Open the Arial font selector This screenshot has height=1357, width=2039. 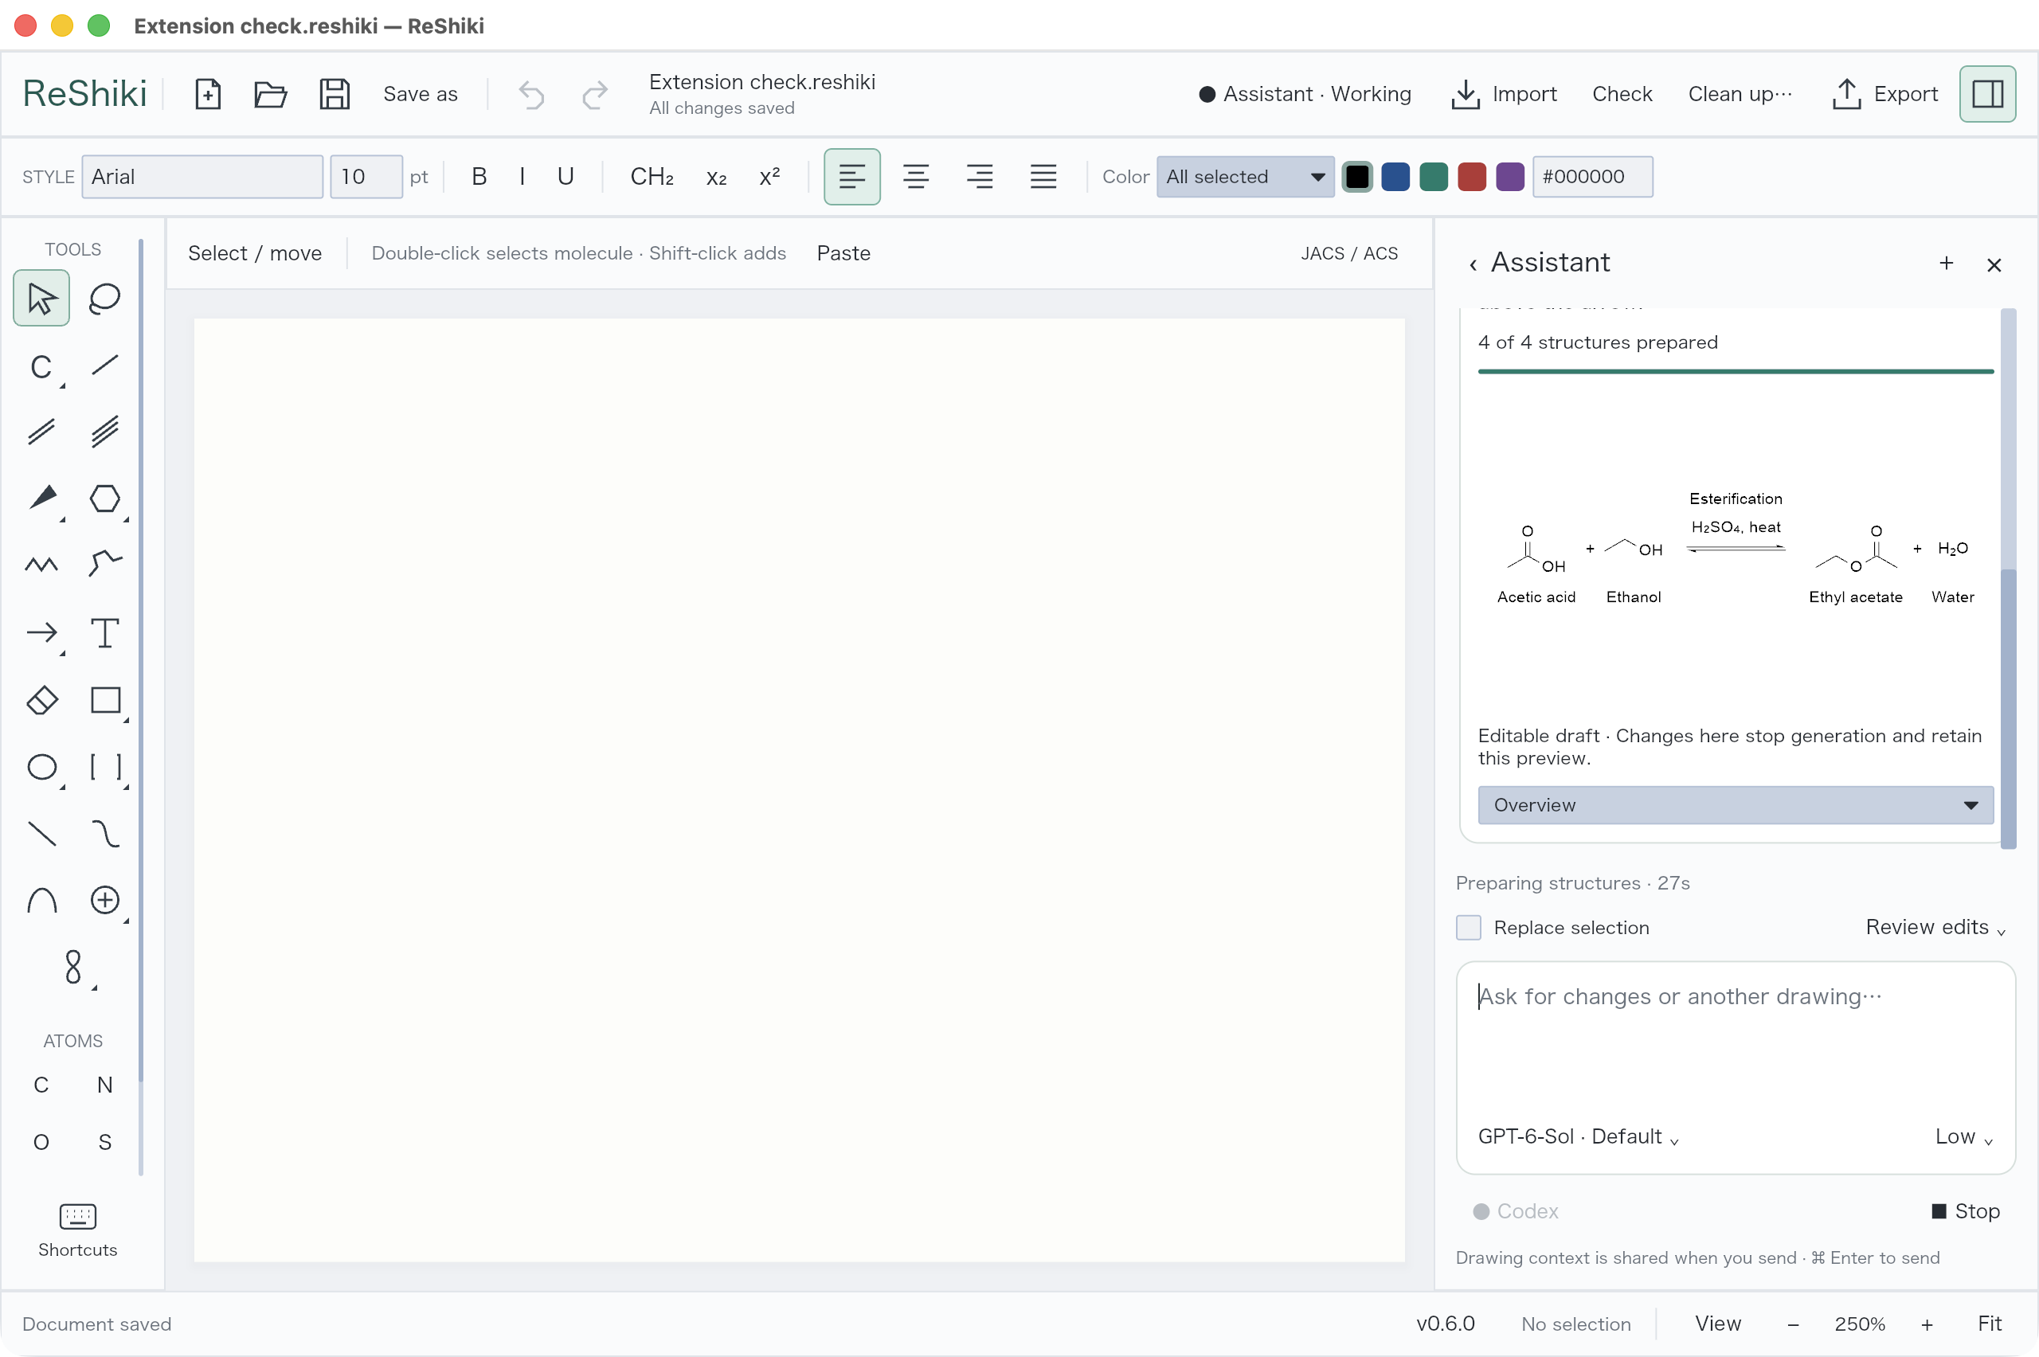click(202, 177)
